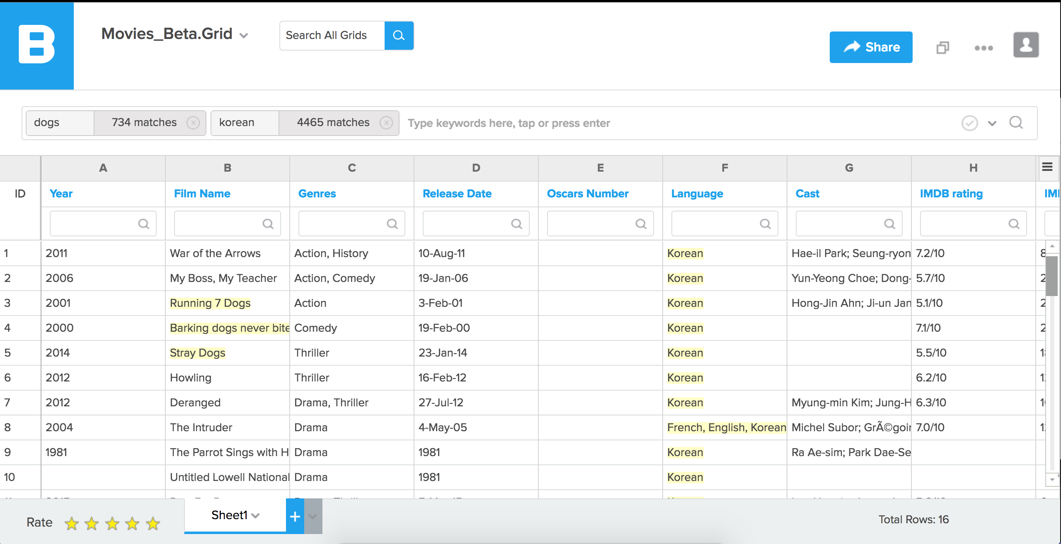Expand the dropdown beside add-sheet button
This screenshot has height=544, width=1061.
[x=313, y=516]
